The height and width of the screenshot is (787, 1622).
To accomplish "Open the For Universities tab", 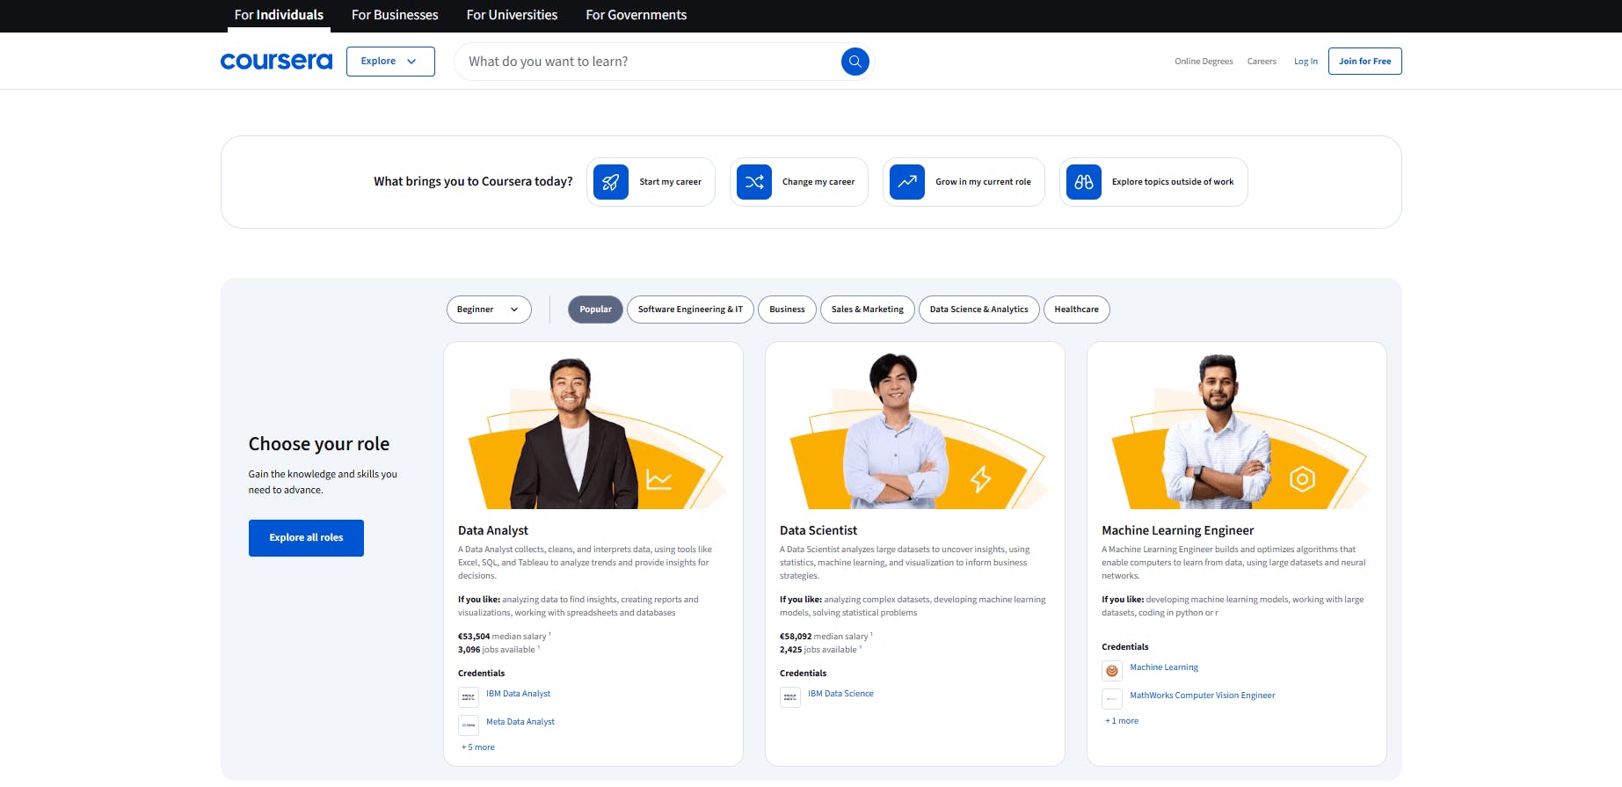I will pyautogui.click(x=512, y=15).
